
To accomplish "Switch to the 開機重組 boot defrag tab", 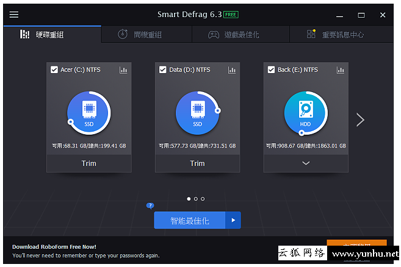I will pos(147,34).
